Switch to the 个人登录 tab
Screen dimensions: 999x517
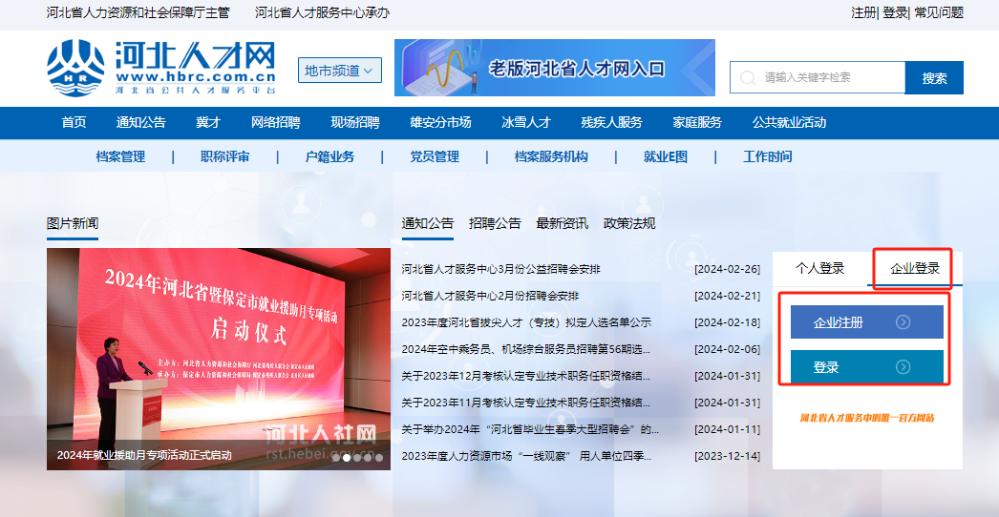coord(819,268)
